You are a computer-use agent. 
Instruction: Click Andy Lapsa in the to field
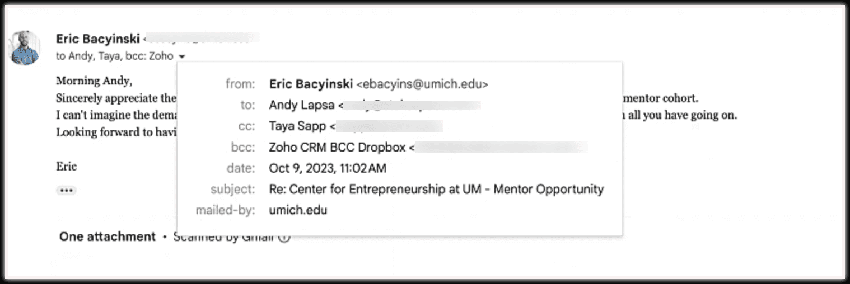(x=301, y=105)
